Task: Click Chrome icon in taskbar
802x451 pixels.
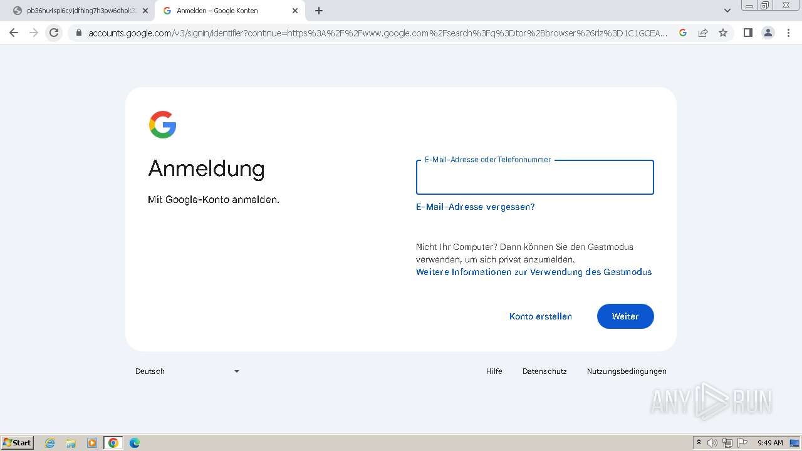Action: [x=113, y=443]
